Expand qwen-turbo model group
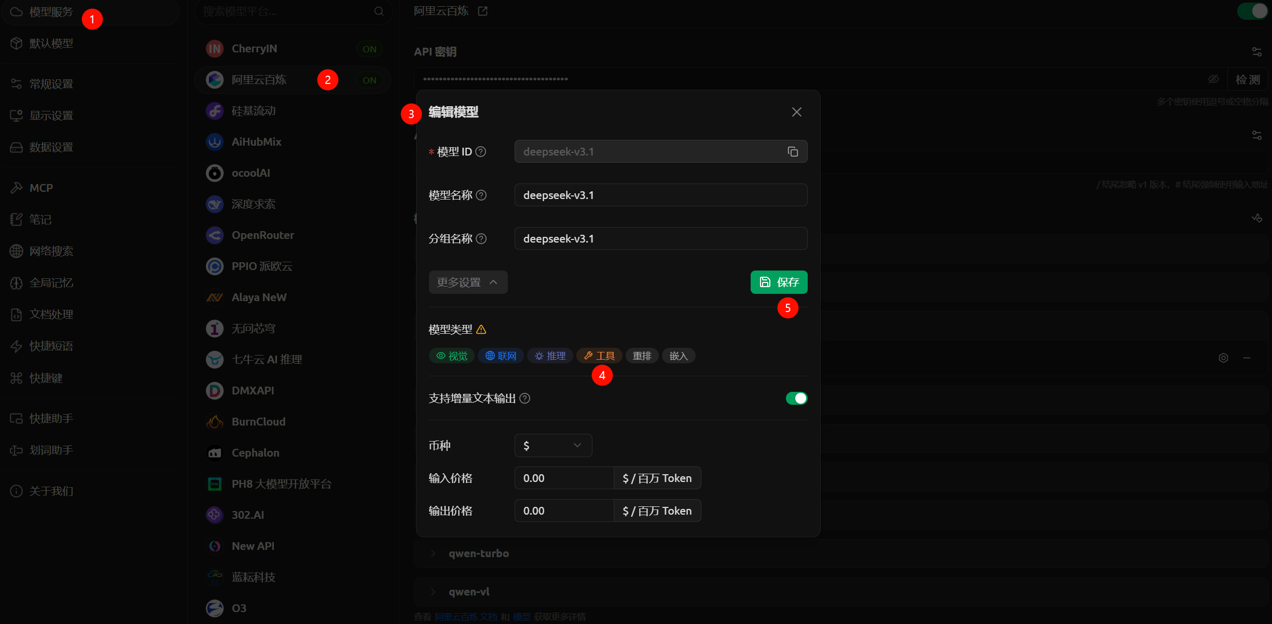1272x624 pixels. click(841, 554)
